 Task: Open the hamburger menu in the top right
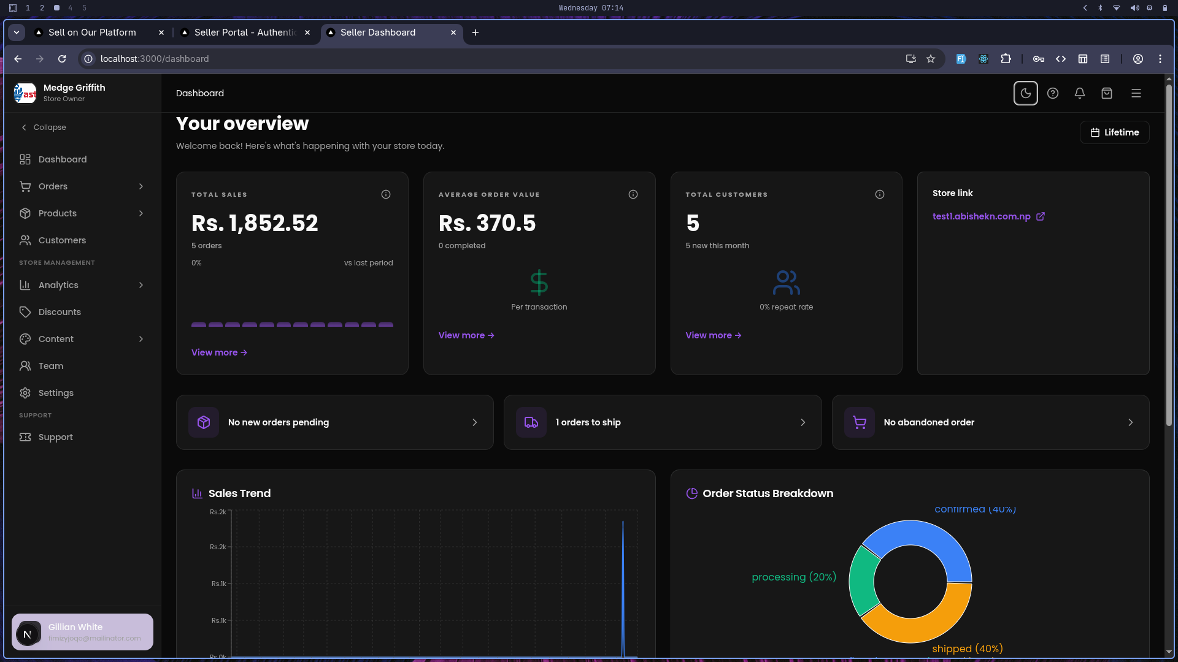click(x=1136, y=93)
